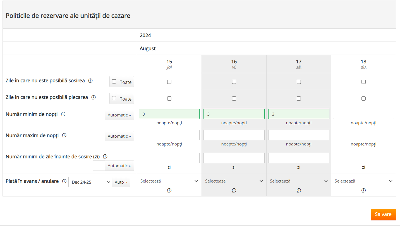The height and width of the screenshot is (226, 400).
Task: Click maximum nights field for August 15
Action: point(169,135)
